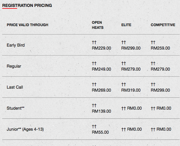Select the Price Valid Through column header

click(x=27, y=25)
